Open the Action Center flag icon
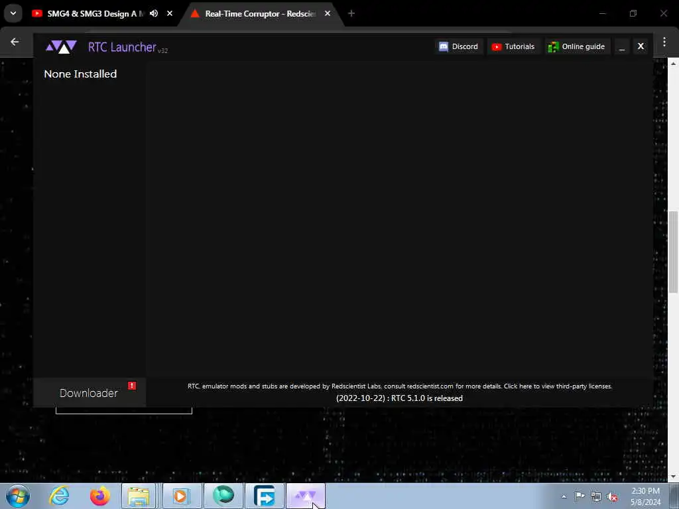Viewport: 679px width, 509px height. point(580,496)
